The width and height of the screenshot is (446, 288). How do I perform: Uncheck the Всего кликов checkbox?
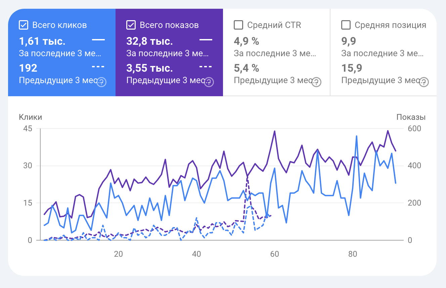tap(24, 25)
